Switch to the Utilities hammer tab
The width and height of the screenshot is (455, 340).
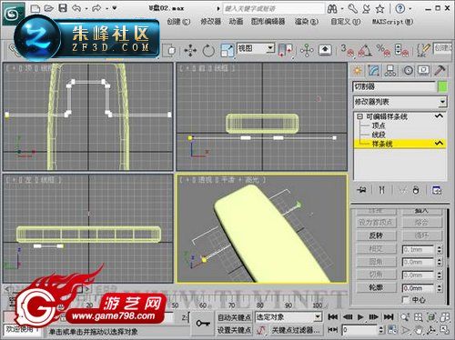(x=440, y=71)
